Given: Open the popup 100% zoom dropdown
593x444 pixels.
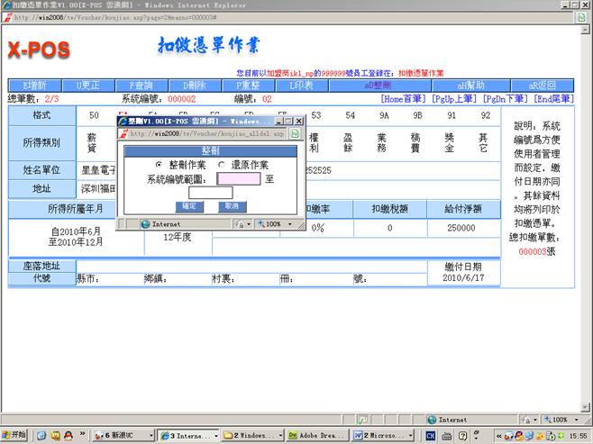Looking at the screenshot, I should 272,223.
